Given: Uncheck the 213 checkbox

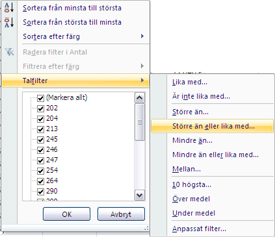Looking at the screenshot, I should [x=40, y=129].
